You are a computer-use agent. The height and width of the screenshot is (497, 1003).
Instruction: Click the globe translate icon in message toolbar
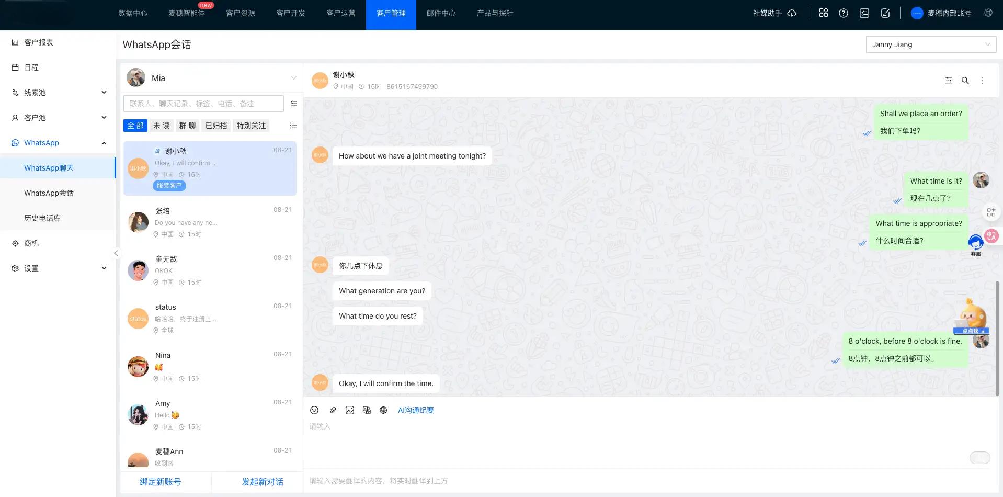click(383, 410)
